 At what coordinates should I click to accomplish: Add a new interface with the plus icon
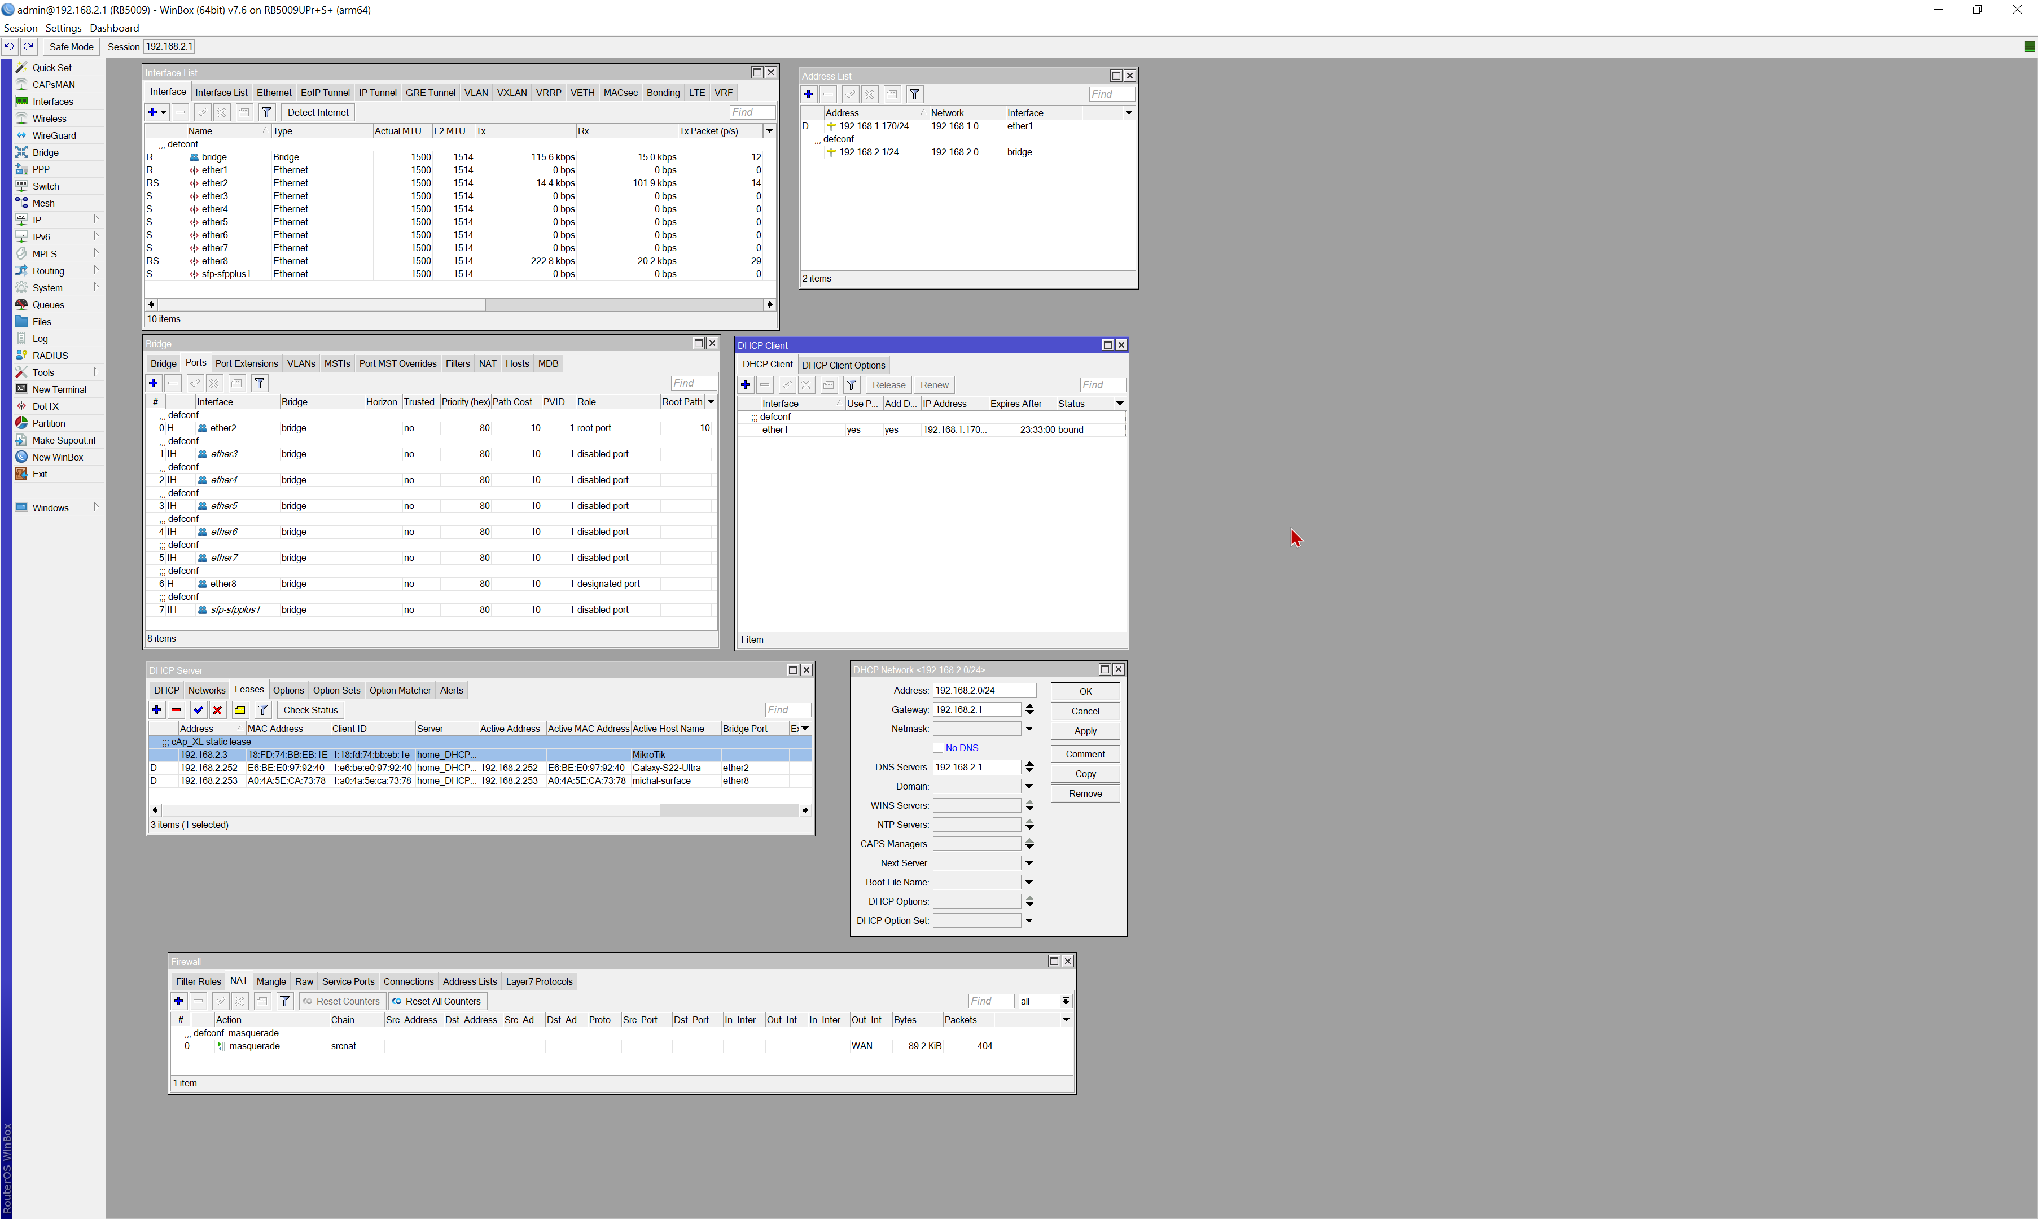(153, 112)
